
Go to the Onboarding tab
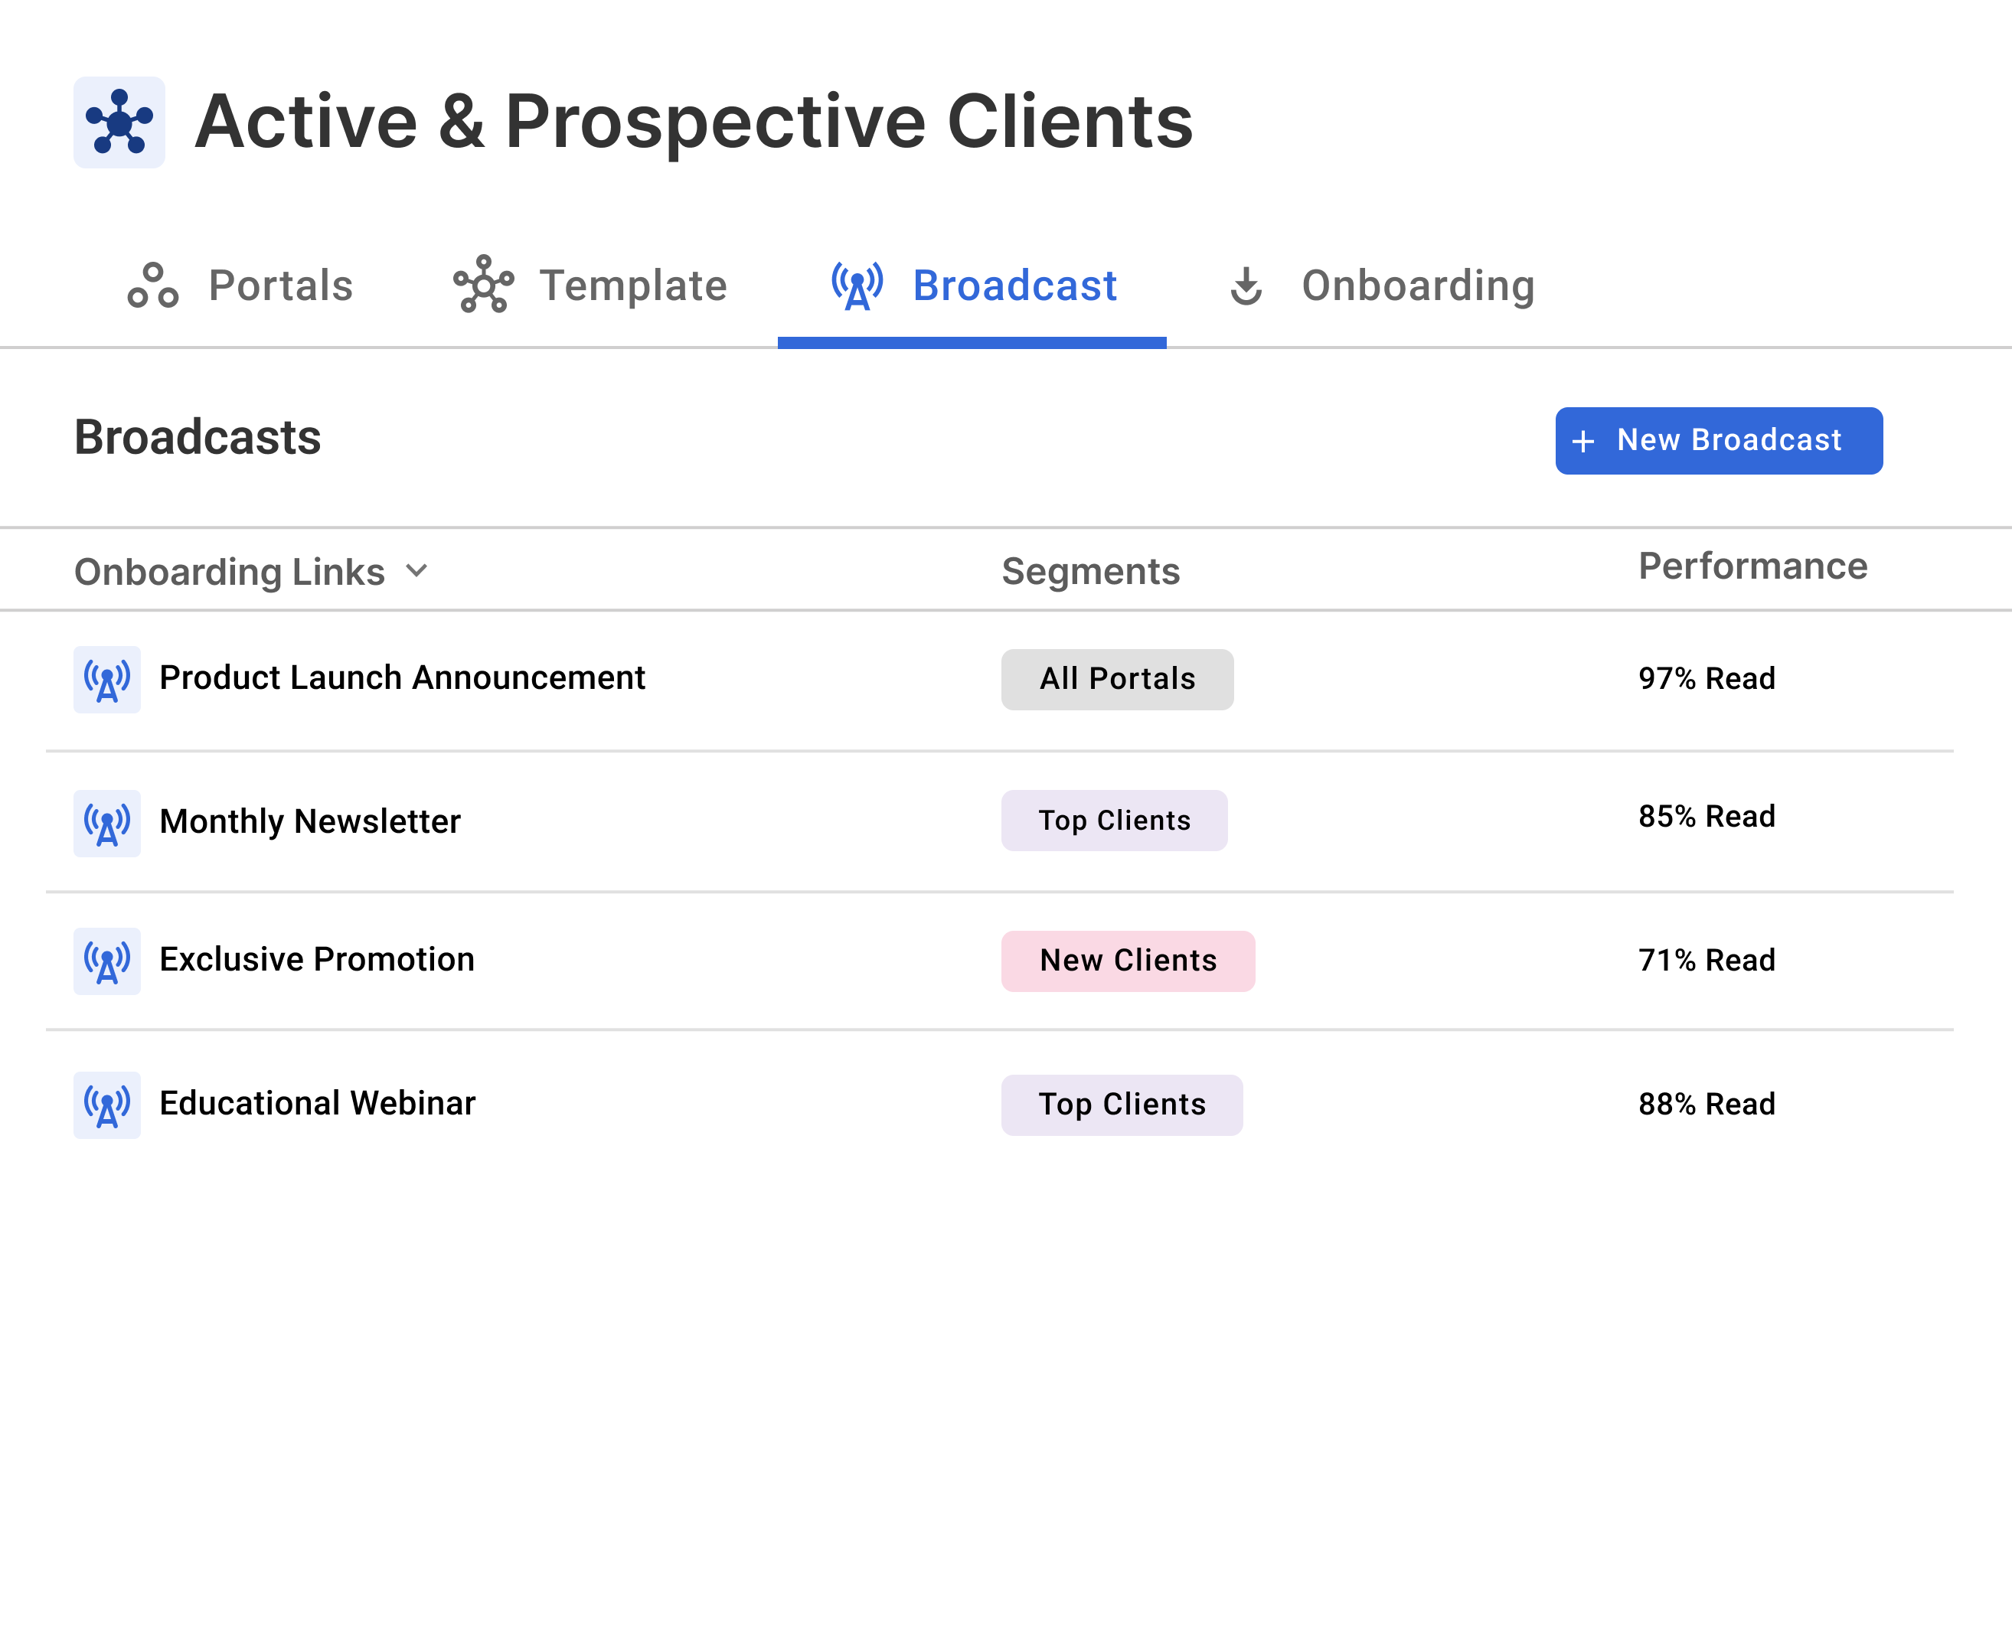[1416, 286]
